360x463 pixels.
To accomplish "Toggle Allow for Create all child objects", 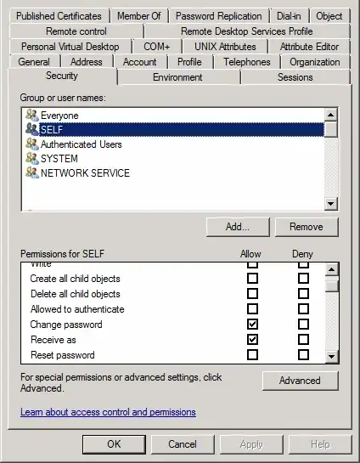I will (252, 279).
